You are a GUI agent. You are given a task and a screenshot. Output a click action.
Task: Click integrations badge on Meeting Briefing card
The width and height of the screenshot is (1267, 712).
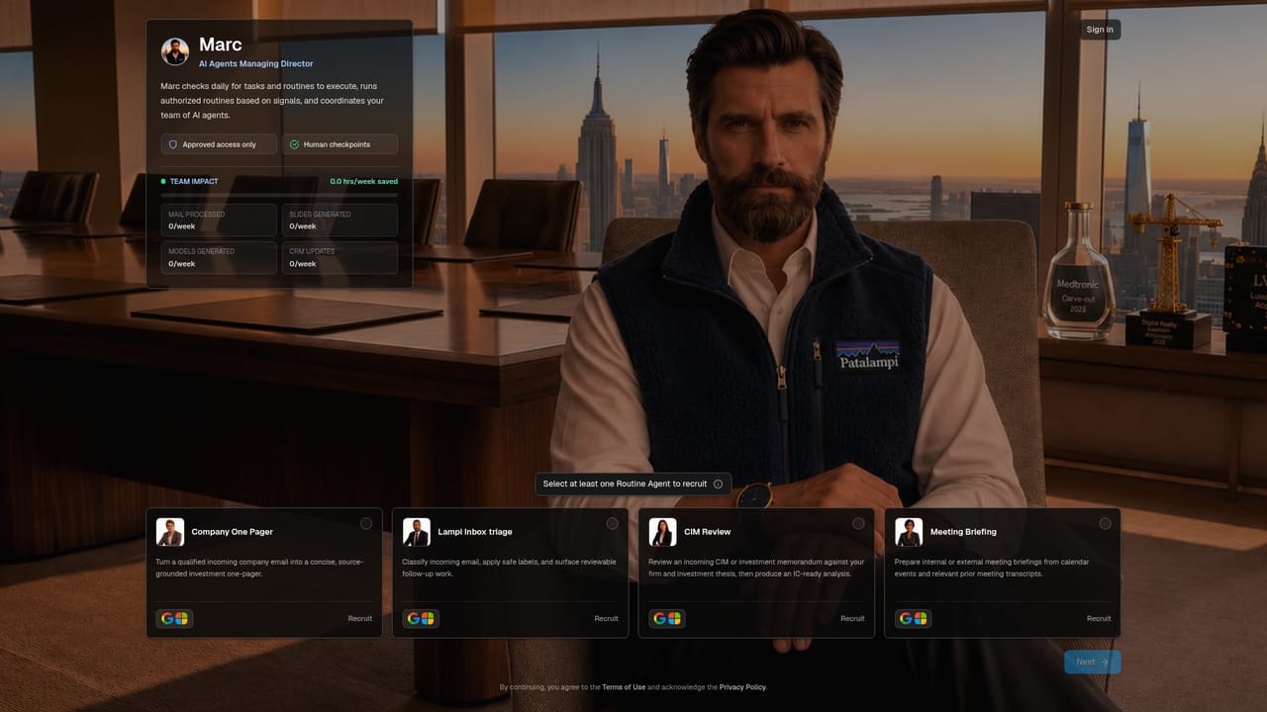(913, 618)
